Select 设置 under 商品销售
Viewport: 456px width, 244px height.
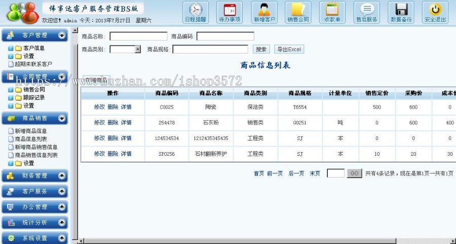click(x=28, y=163)
